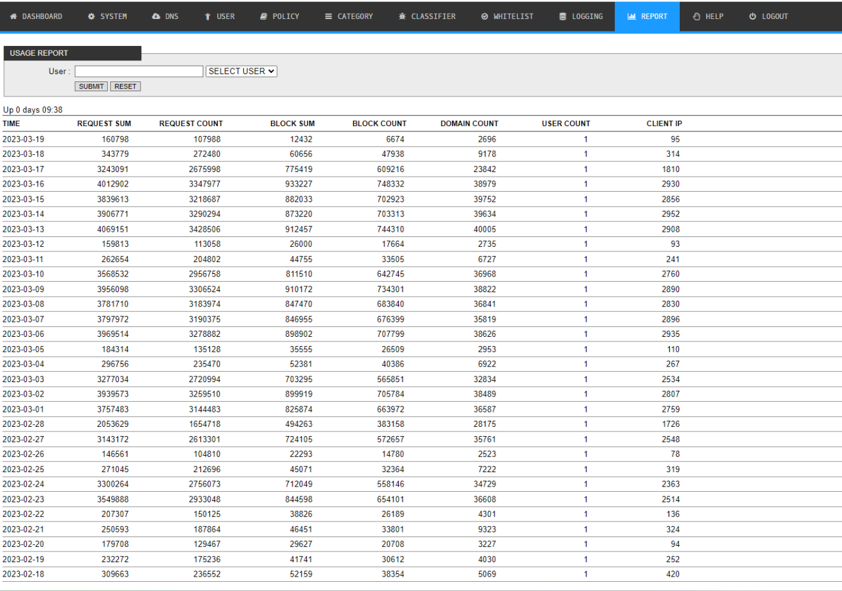Open the DASHBOARD menu label
The image size is (842, 591).
[x=42, y=16]
